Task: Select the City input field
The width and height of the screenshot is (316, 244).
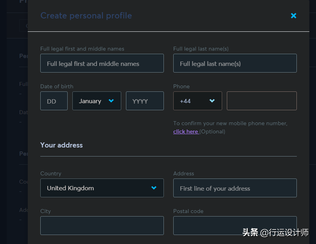Action: (102, 226)
